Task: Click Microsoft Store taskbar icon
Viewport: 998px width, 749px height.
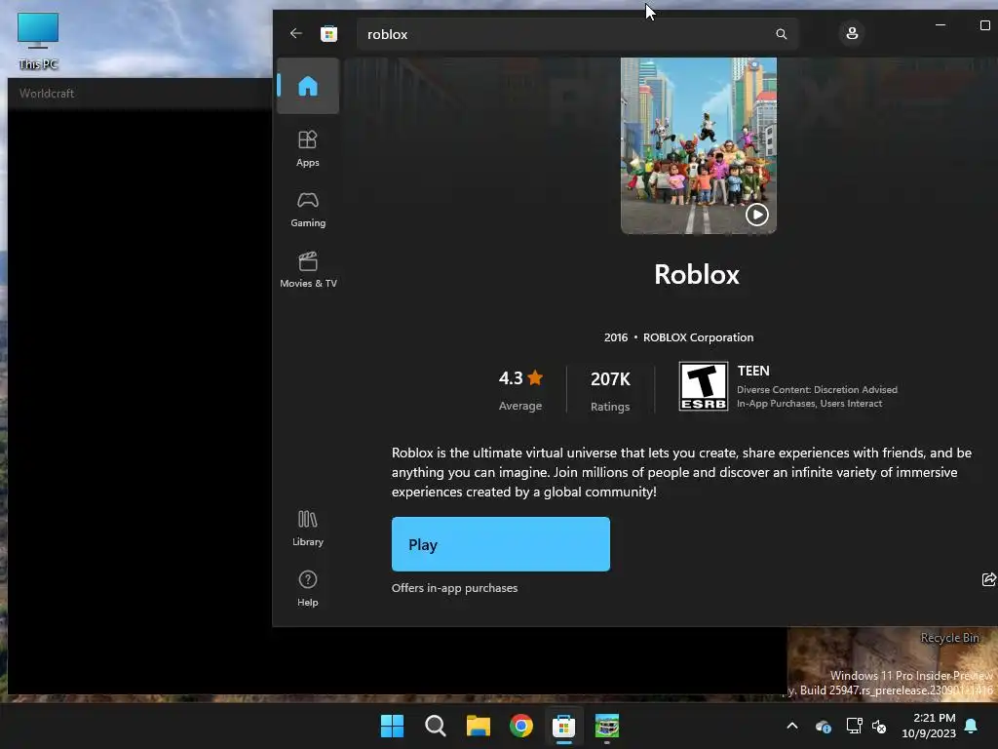Action: coord(564,726)
